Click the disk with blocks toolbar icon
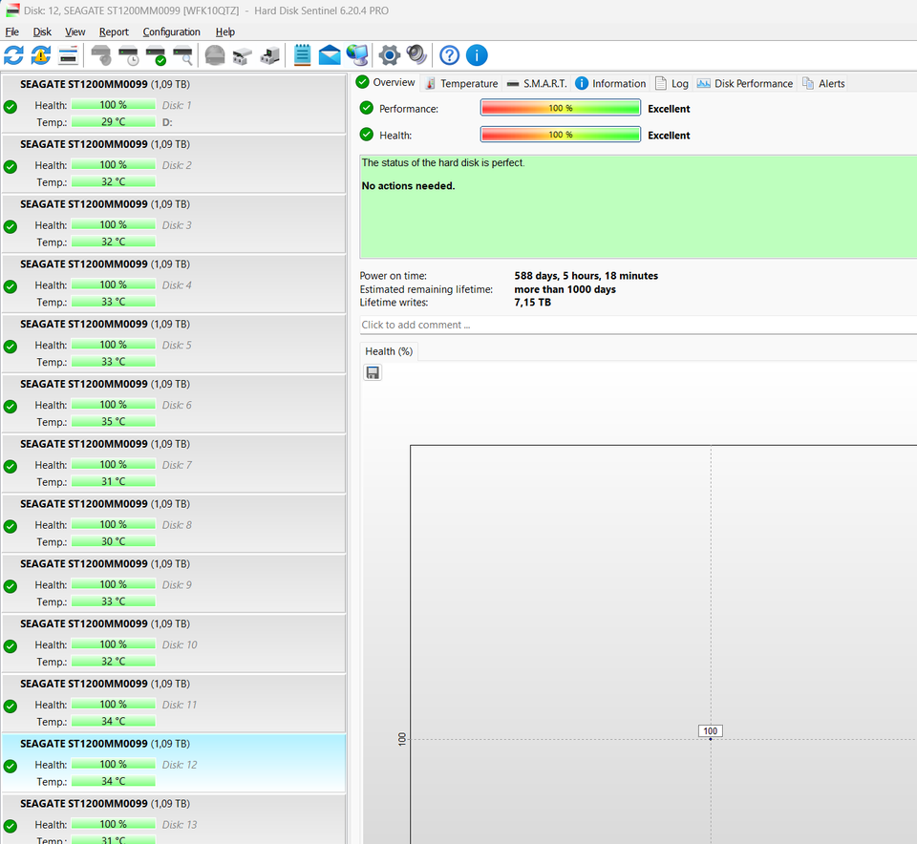917x844 pixels. click(242, 55)
